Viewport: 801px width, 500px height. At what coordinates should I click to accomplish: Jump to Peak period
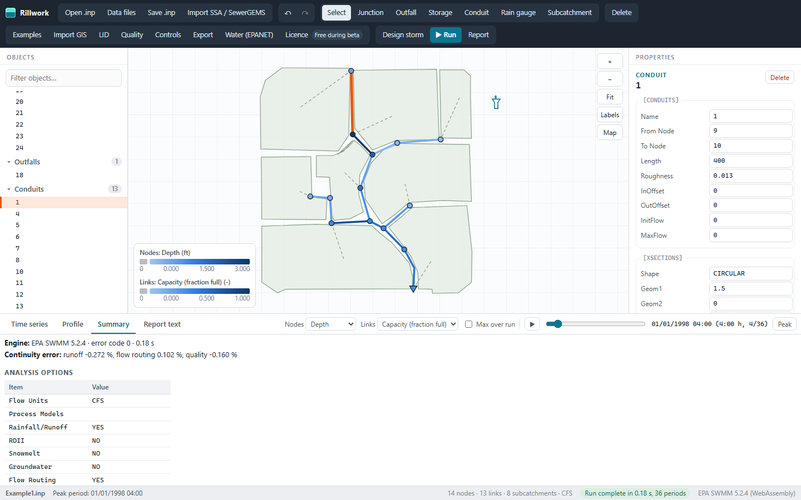784,324
